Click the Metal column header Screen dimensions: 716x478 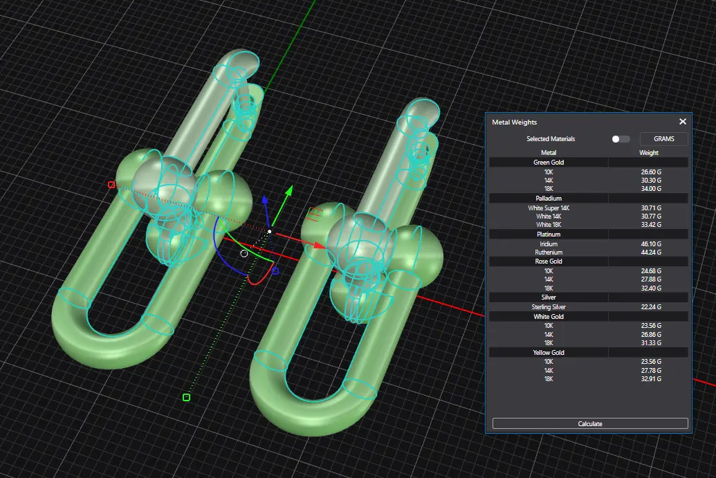(548, 152)
